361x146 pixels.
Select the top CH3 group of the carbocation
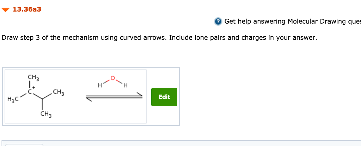33,78
